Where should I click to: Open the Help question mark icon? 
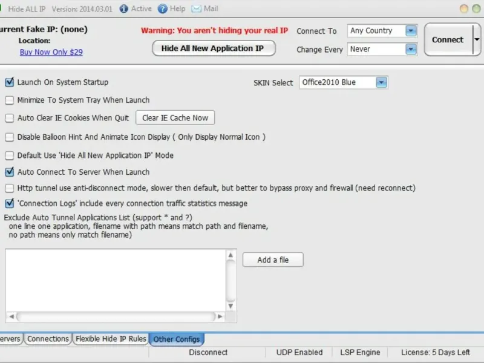pyautogui.click(x=163, y=9)
